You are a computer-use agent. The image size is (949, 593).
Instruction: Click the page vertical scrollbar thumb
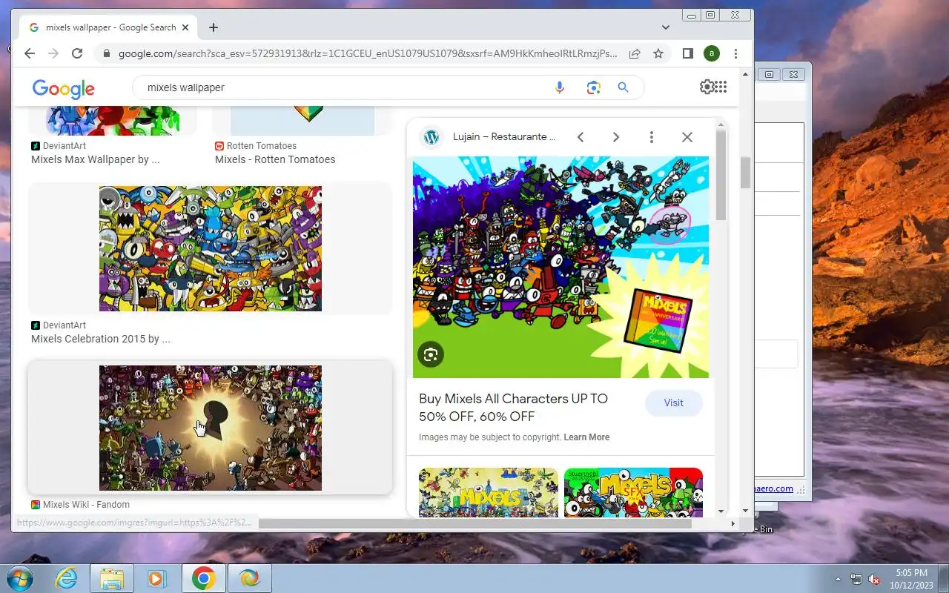coord(746,173)
